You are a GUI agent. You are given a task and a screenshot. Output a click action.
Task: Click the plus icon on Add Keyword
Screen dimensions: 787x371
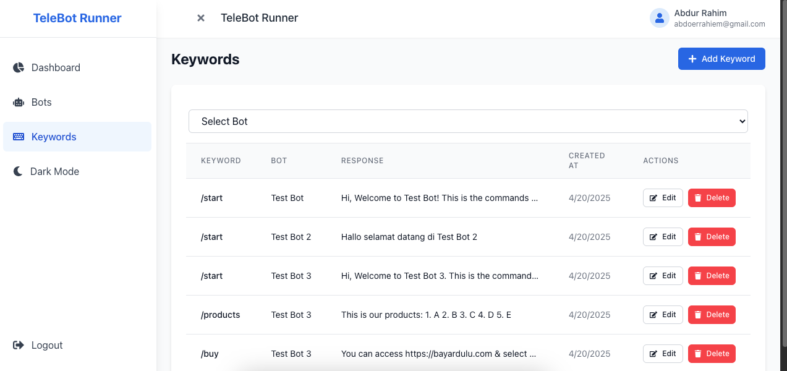click(x=692, y=59)
